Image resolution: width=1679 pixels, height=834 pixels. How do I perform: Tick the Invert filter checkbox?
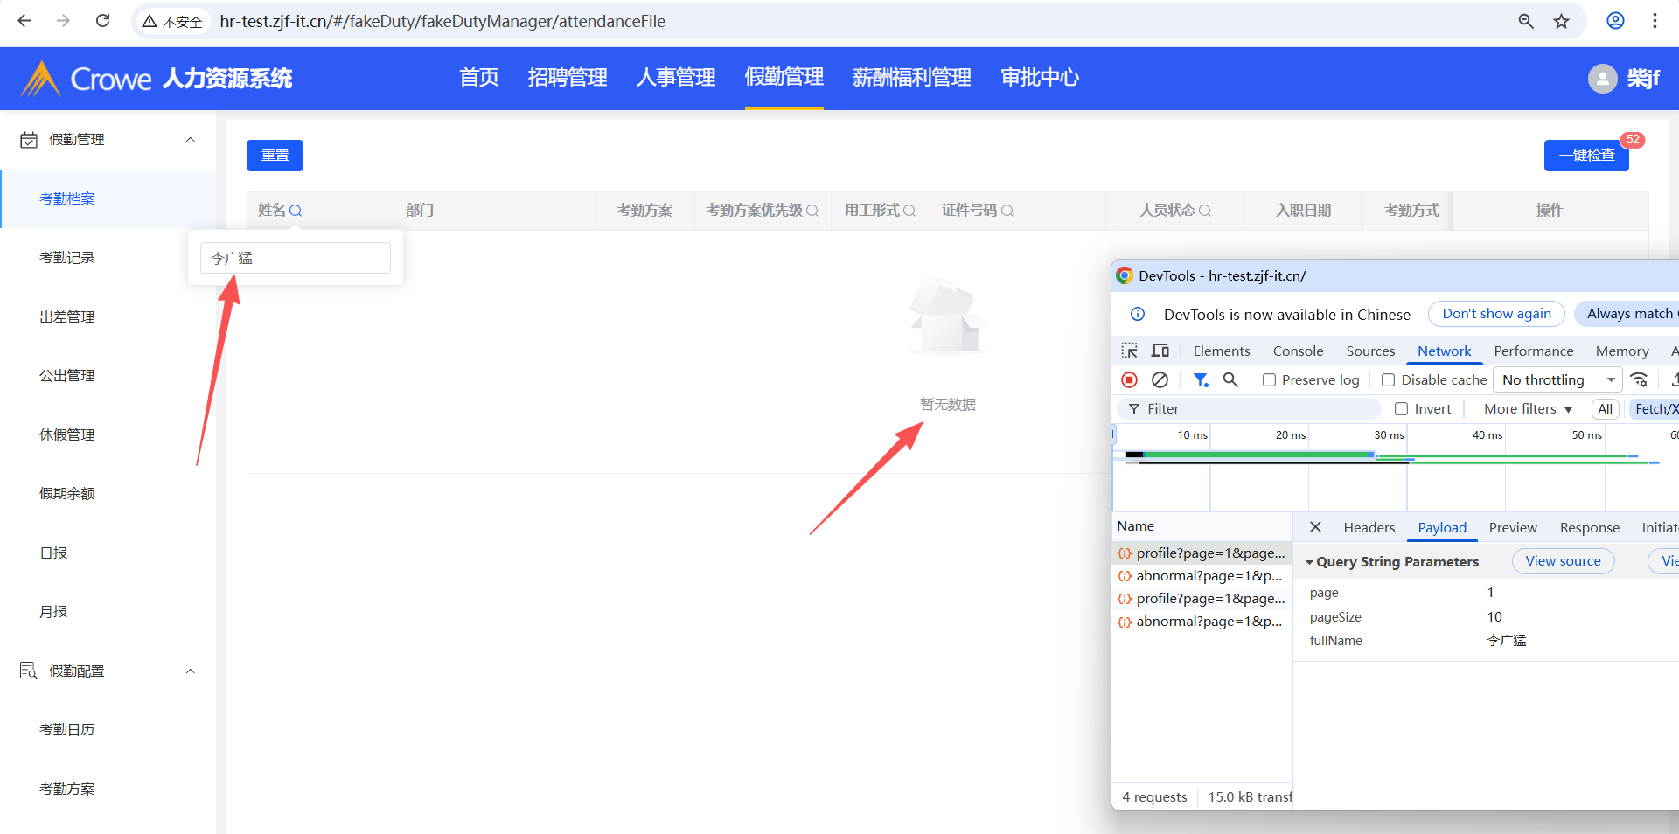(1401, 409)
